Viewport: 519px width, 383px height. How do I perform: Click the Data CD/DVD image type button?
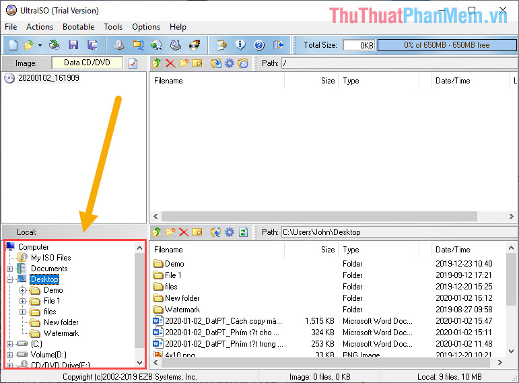87,63
